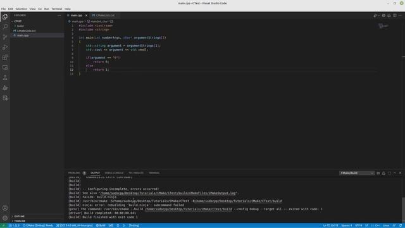The width and height of the screenshot is (405, 228).
Task: Close the main.cpp editor tab
Action: 86,15
